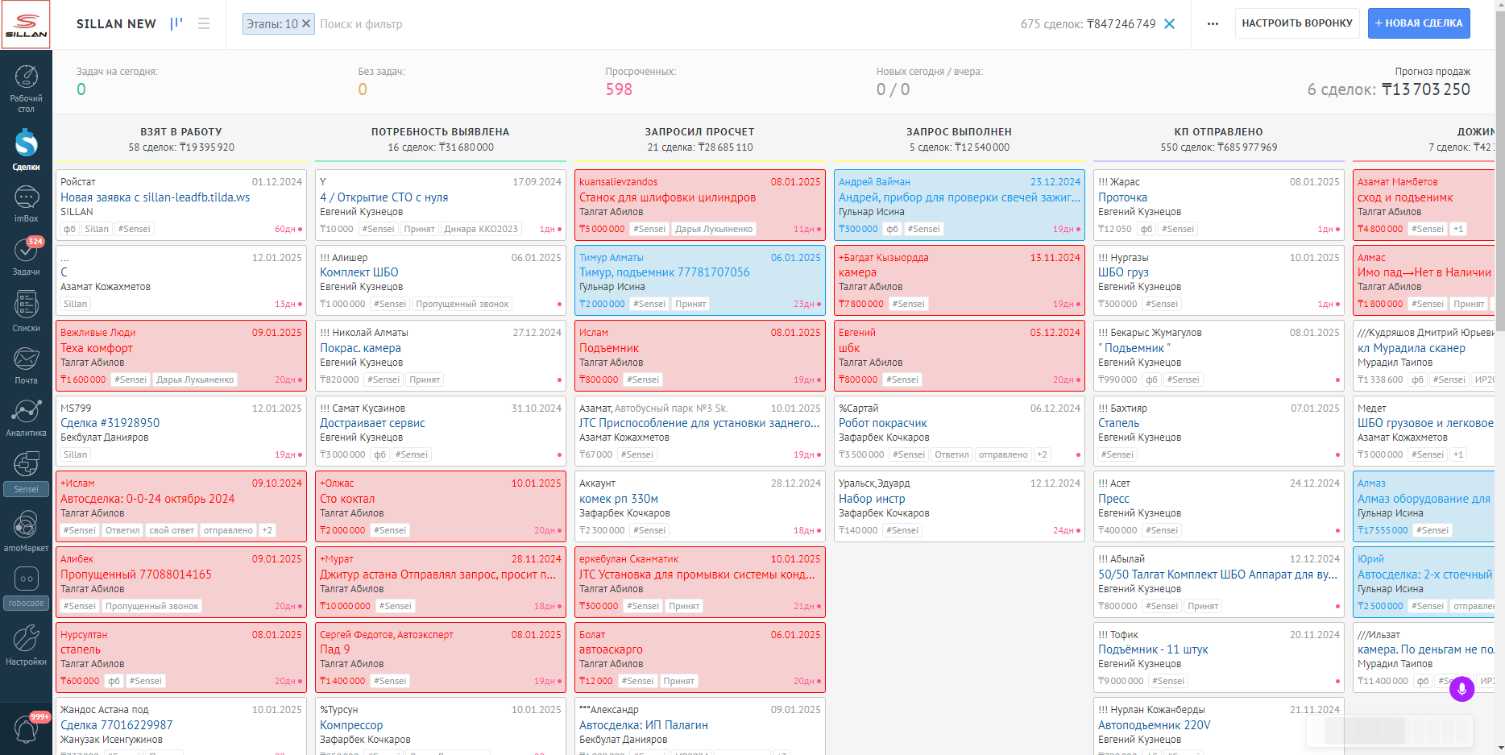Open deal Сто коктал
This screenshot has height=755, width=1505.
point(347,499)
